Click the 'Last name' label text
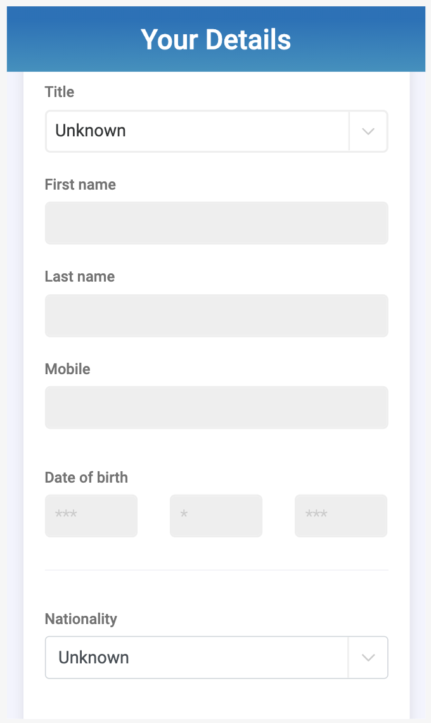Image resolution: width=431 pixels, height=723 pixels. click(x=80, y=277)
